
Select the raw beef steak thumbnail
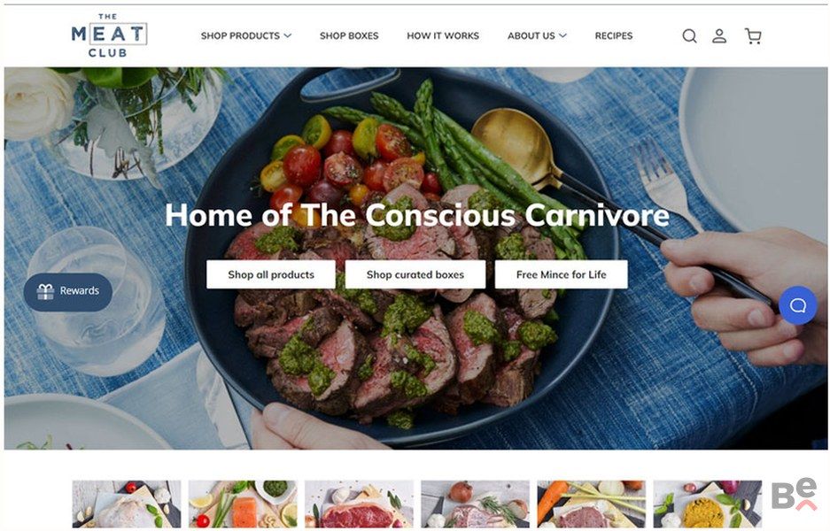(359, 504)
